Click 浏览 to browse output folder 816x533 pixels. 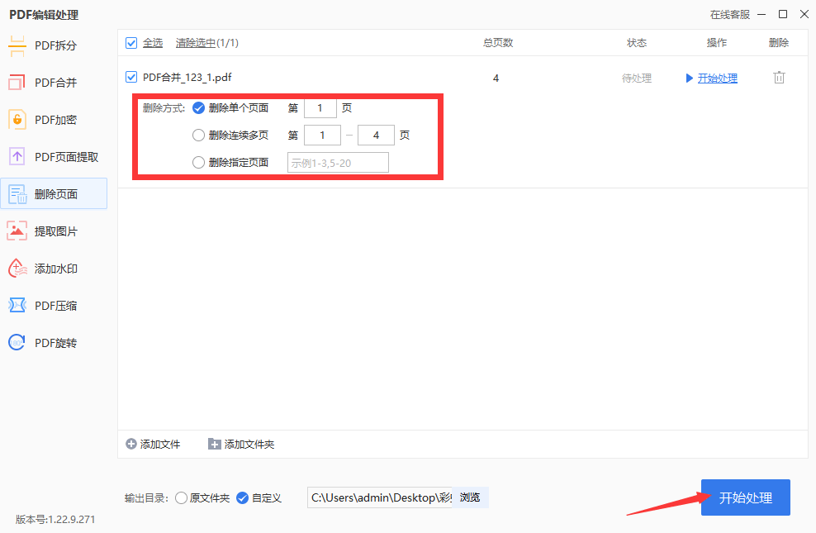[x=471, y=497]
